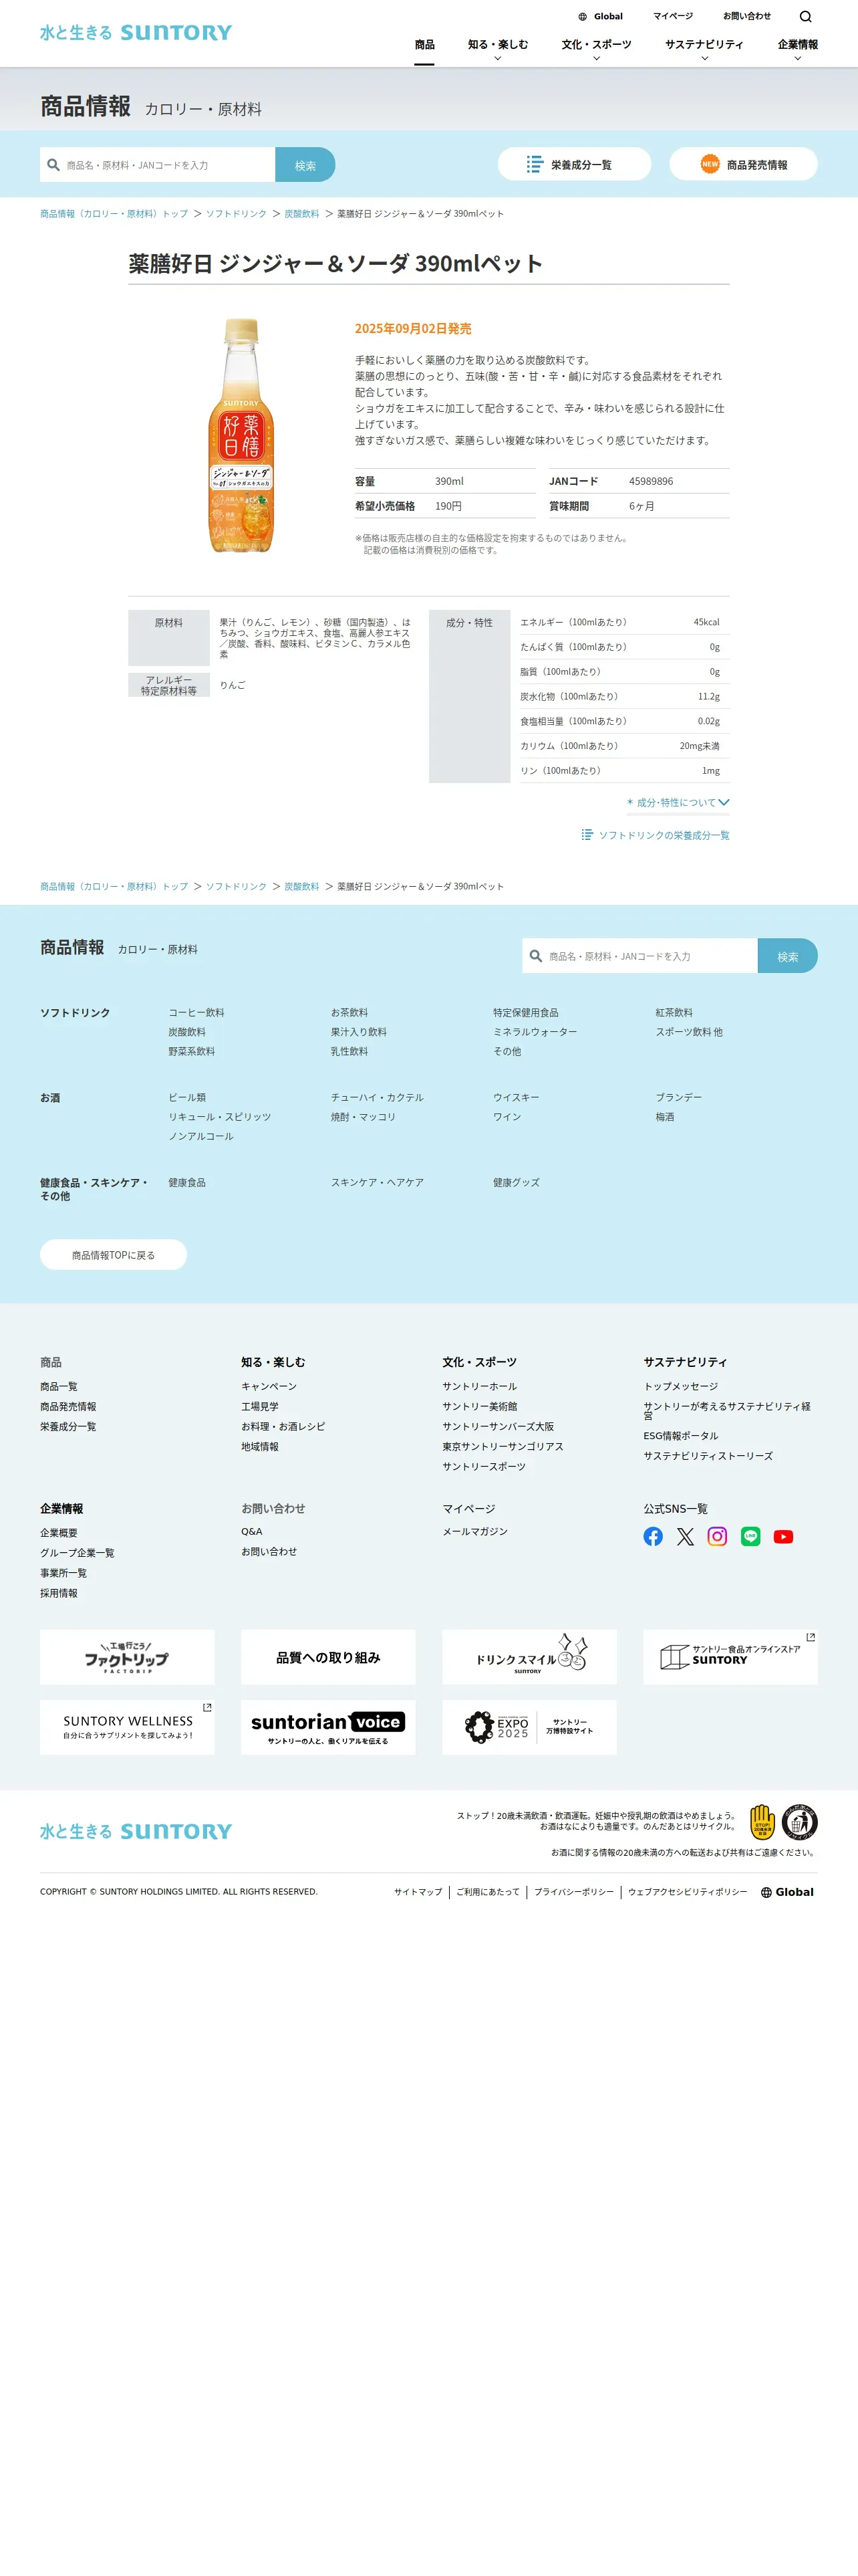Open スキンケア・ヘアケア category link
The image size is (858, 2576).
tap(378, 1183)
